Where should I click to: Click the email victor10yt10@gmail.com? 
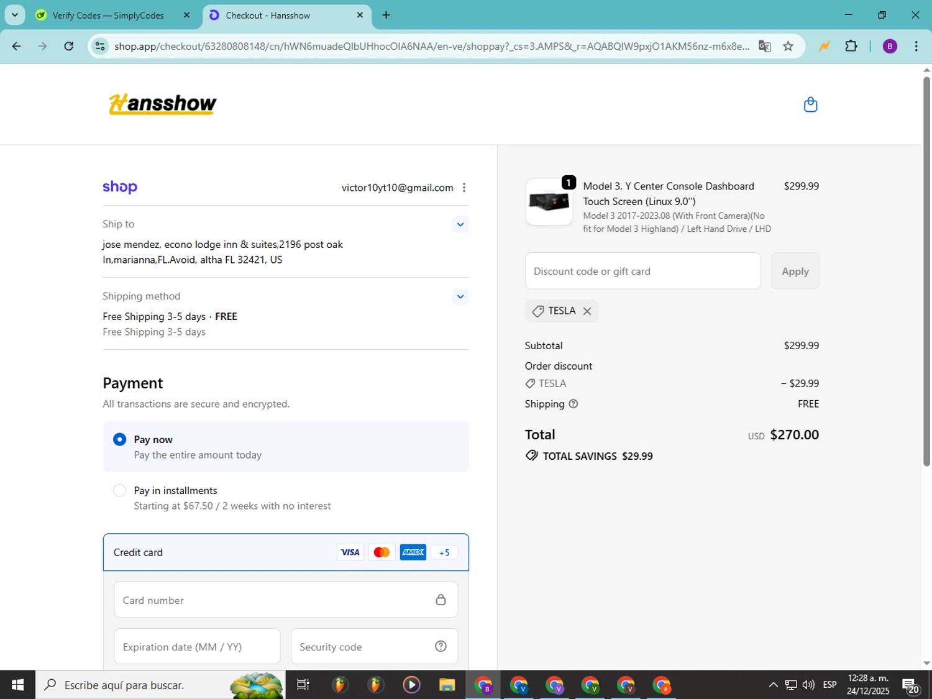click(397, 188)
